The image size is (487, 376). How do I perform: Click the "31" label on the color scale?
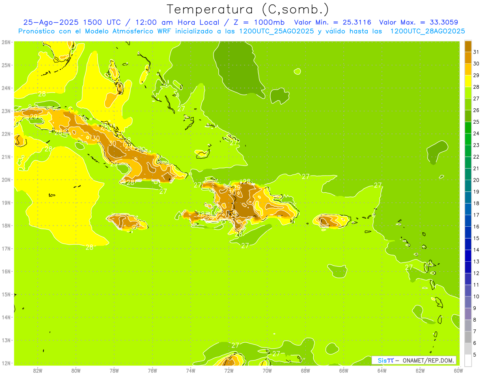point(476,52)
